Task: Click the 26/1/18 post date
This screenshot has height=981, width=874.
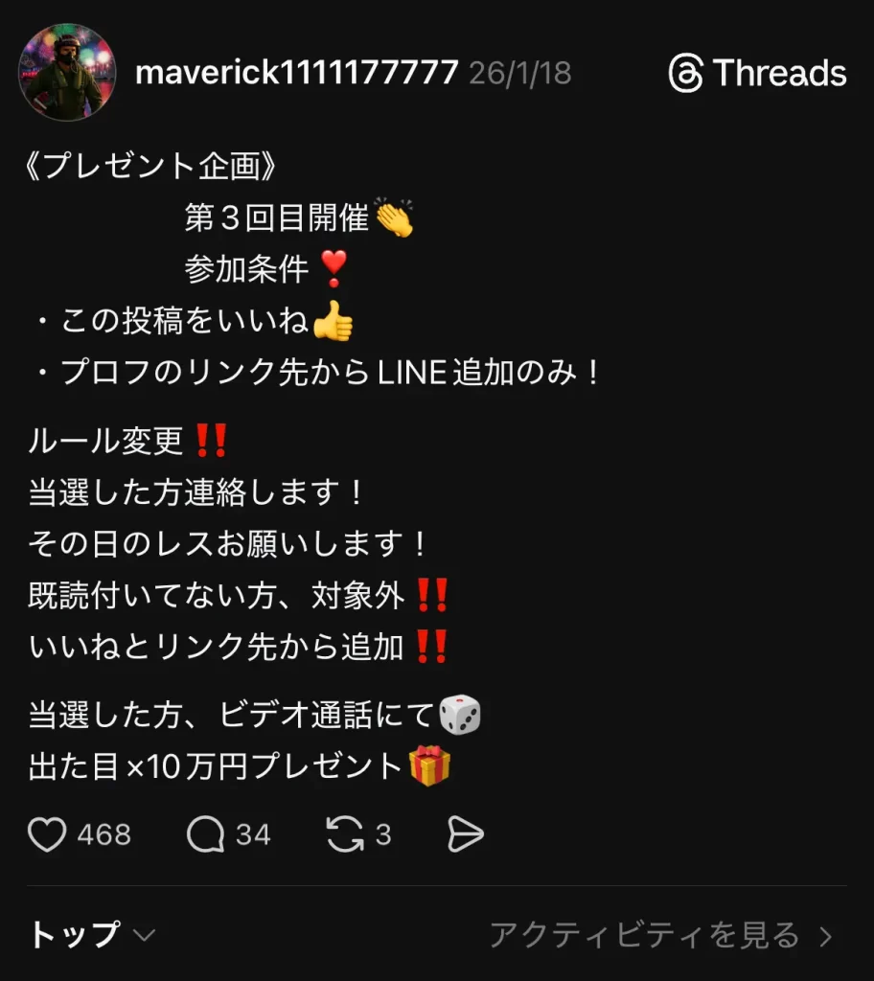Action: [x=520, y=73]
